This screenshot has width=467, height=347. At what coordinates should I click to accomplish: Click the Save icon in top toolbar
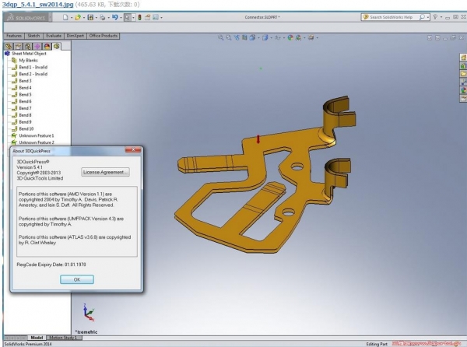coord(90,17)
